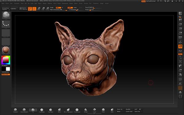Open the Material menu
Image resolution: width=184 pixels, height=115 pixels.
[x=50, y=3]
